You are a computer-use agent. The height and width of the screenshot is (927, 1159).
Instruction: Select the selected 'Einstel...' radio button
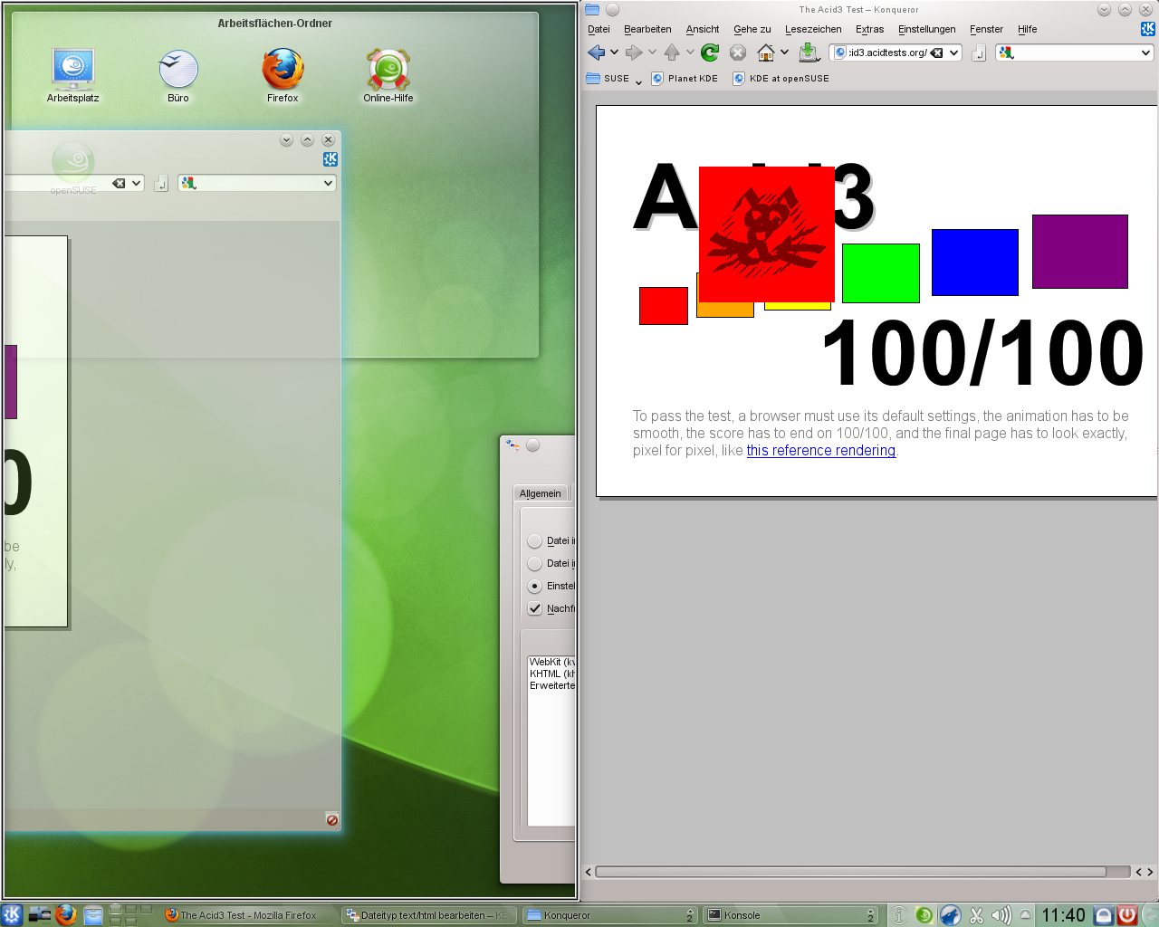tap(535, 586)
